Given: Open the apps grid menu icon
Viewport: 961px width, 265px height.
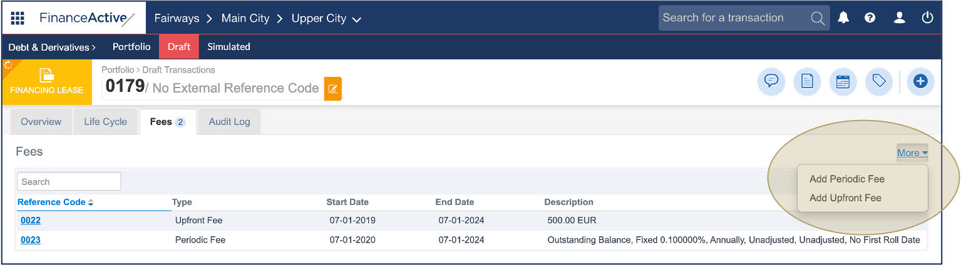Looking at the screenshot, I should pos(18,17).
